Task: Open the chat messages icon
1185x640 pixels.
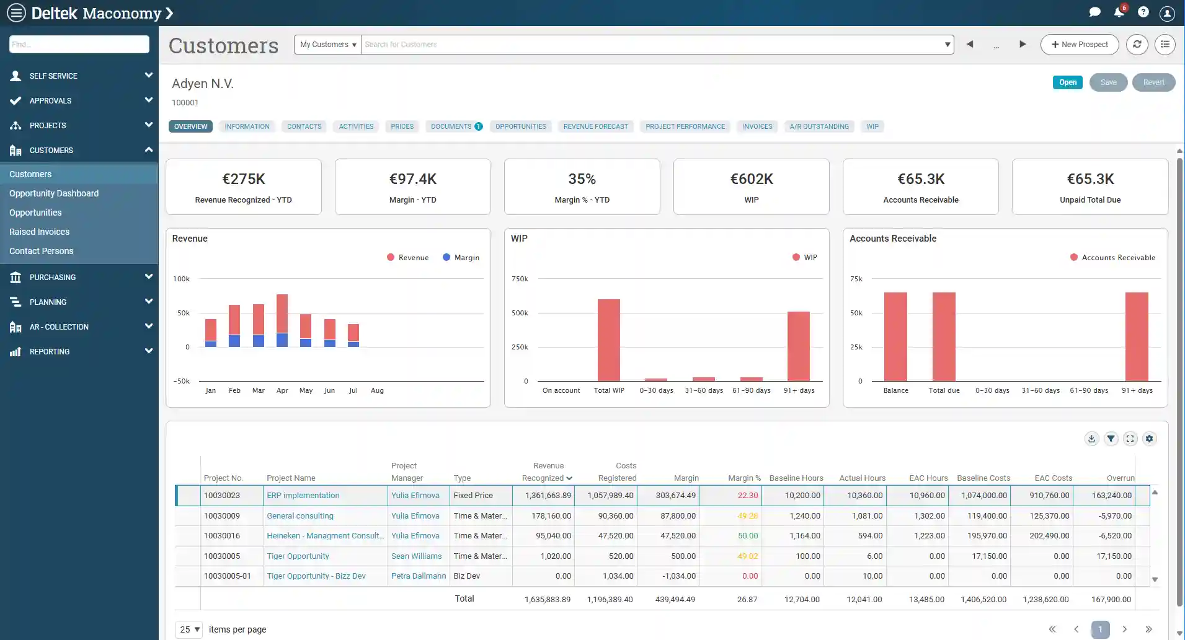Action: point(1094,12)
